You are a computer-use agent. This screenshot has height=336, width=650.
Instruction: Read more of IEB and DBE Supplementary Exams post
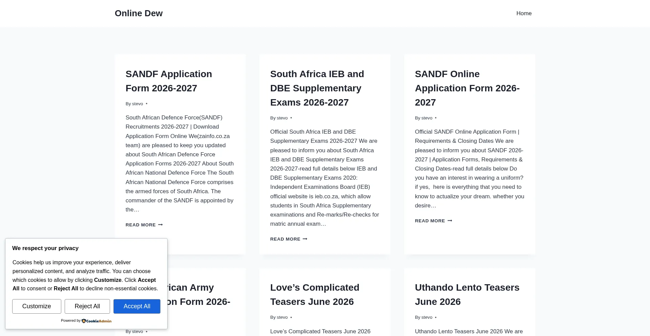[288, 239]
